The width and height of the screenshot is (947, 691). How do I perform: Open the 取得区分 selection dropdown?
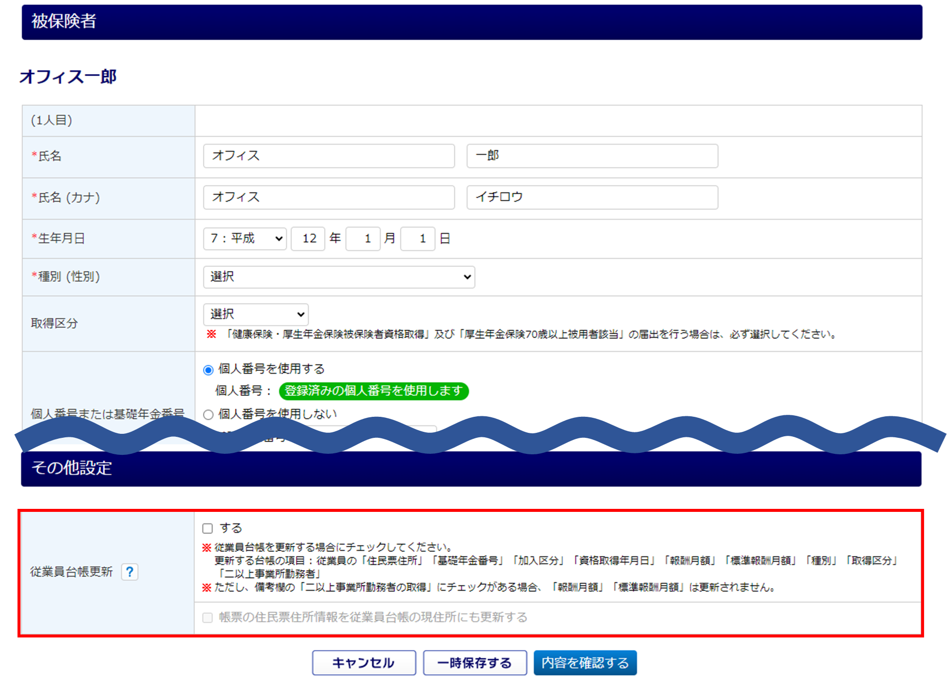tap(256, 314)
